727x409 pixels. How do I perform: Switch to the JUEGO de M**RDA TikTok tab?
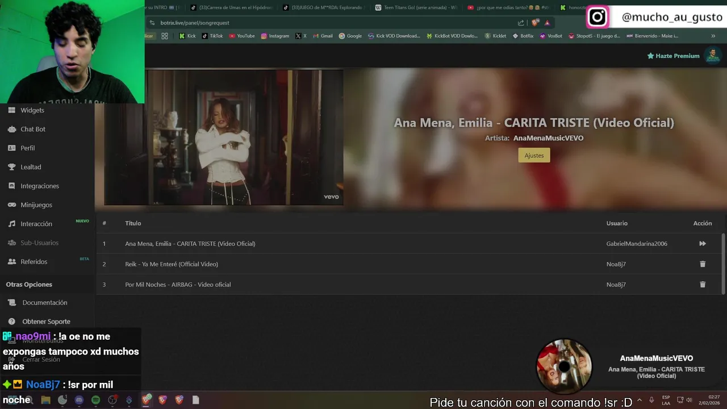click(324, 7)
